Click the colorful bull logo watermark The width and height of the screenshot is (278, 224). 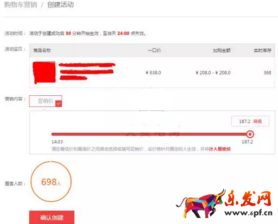(201, 203)
